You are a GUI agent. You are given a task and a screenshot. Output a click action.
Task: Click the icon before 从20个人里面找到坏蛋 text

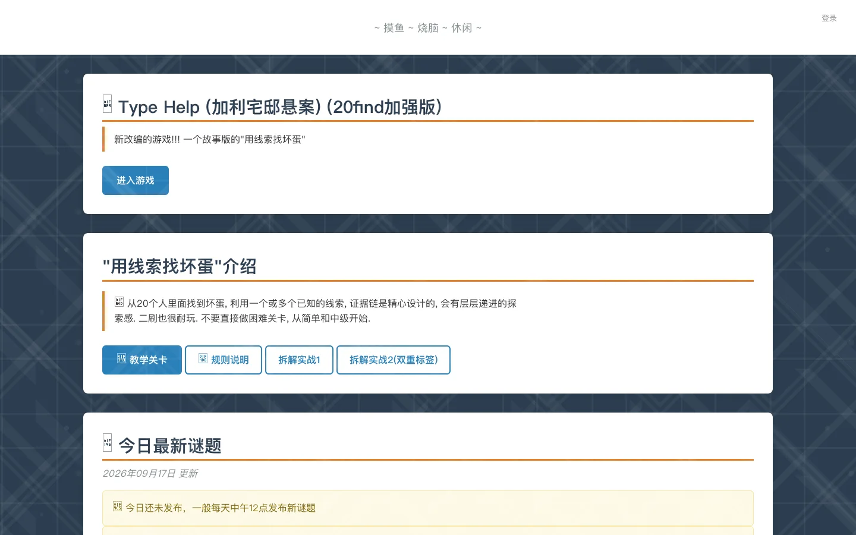[x=119, y=302]
